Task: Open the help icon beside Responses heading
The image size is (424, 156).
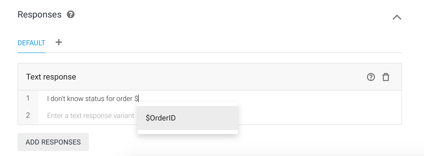Action: click(71, 14)
